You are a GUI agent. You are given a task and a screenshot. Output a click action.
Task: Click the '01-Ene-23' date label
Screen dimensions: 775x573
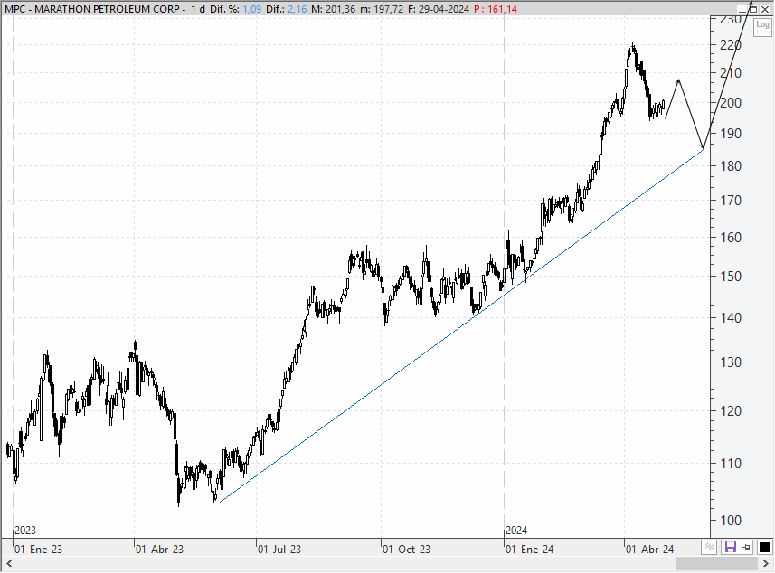[39, 550]
